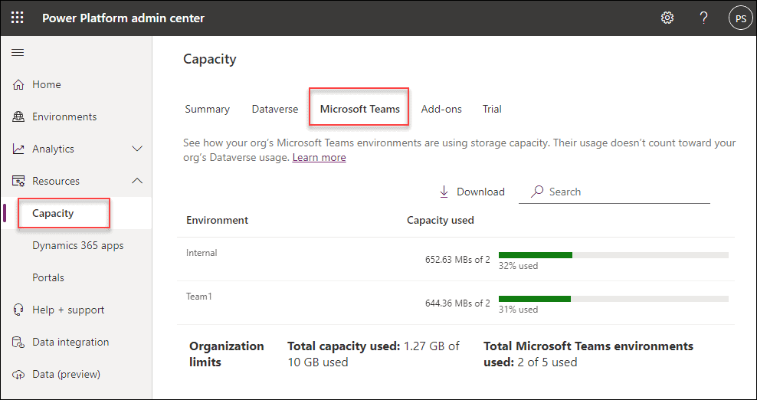Click the 31% used label

pos(518,310)
